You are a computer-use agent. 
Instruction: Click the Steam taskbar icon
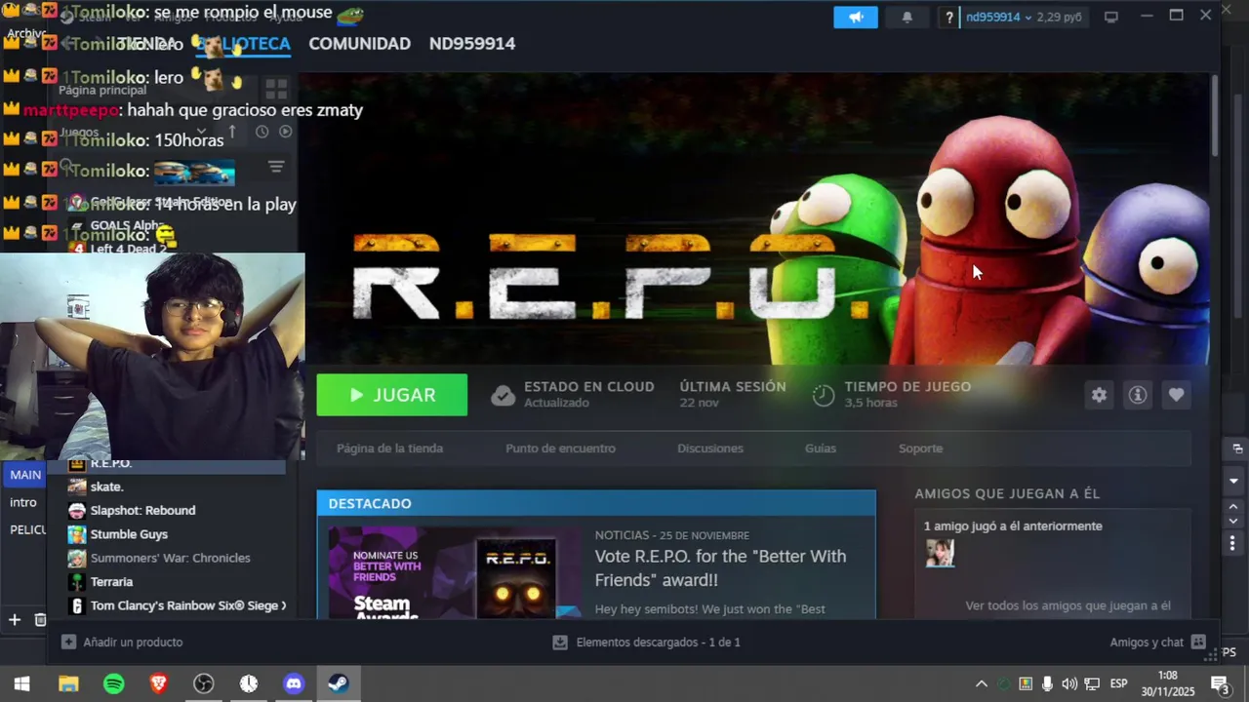339,684
